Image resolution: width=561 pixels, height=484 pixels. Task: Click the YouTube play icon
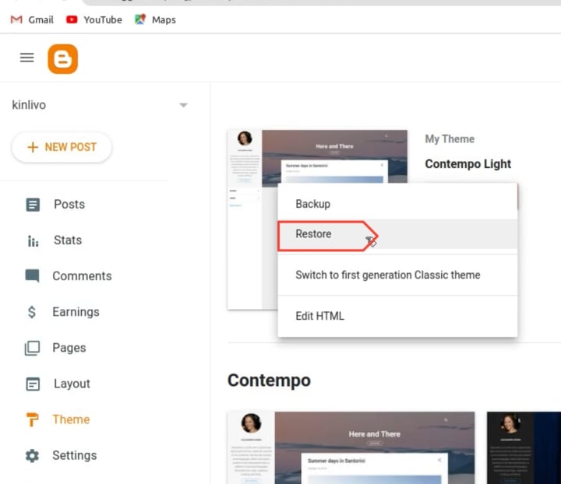pos(72,19)
